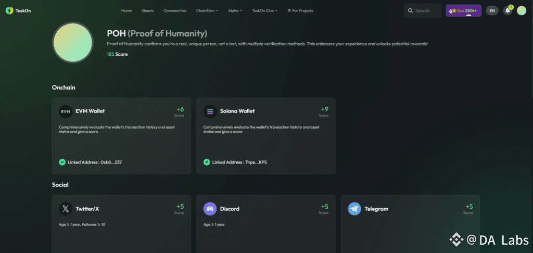Open the notifications bell
The height and width of the screenshot is (253, 533).
click(507, 10)
